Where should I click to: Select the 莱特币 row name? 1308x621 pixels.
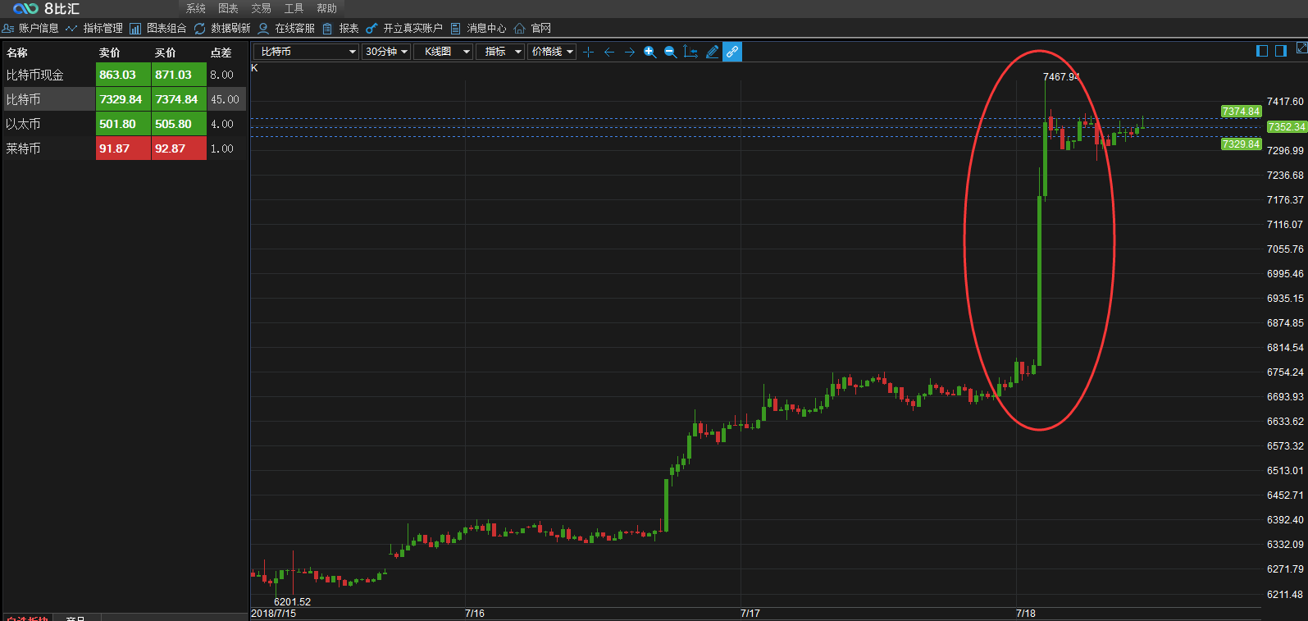[23, 148]
